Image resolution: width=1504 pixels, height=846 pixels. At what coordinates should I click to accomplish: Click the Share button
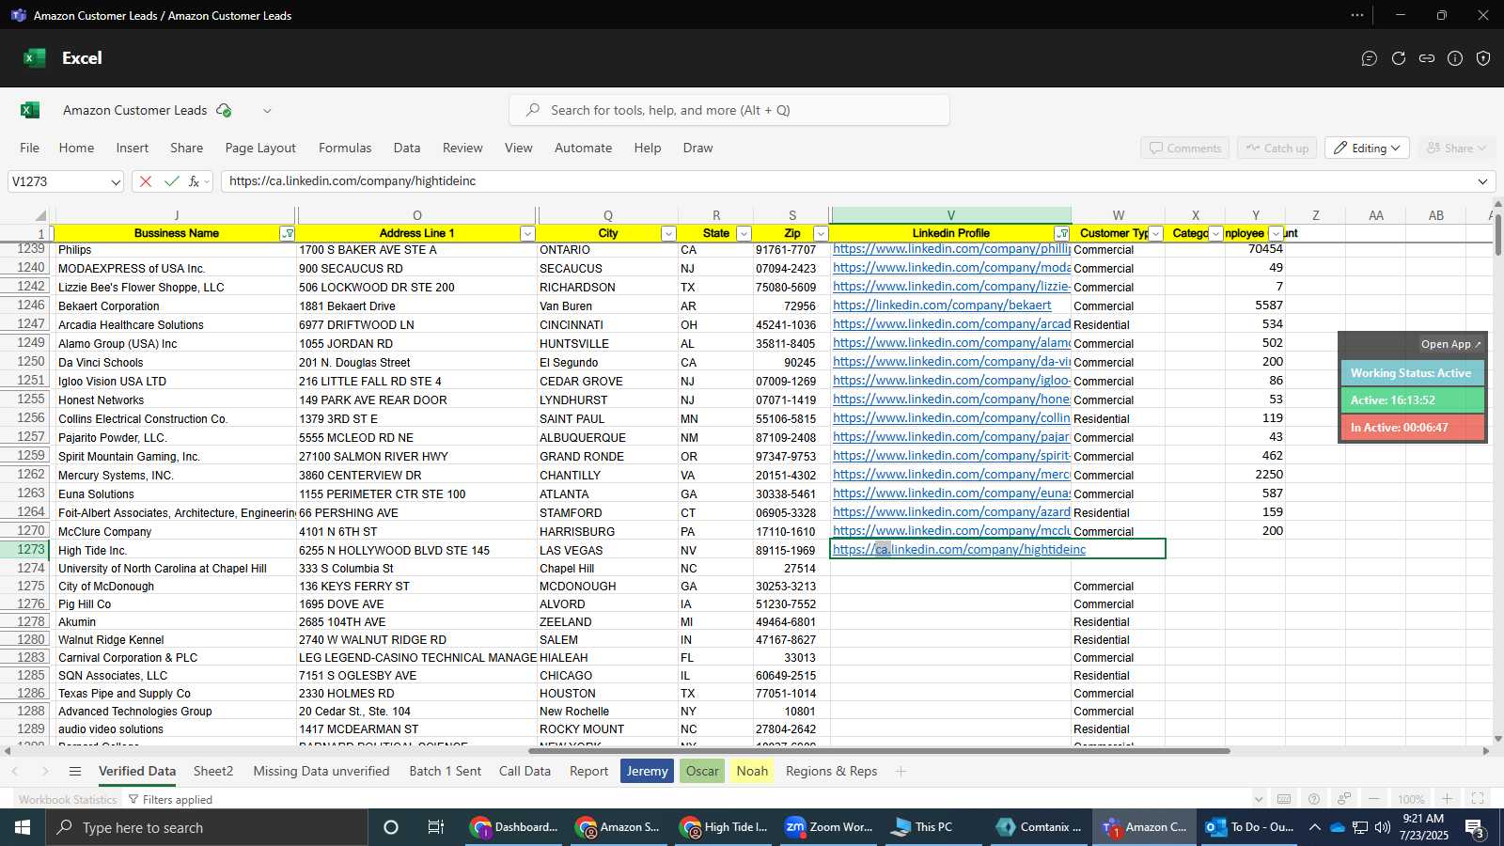(x=1456, y=149)
